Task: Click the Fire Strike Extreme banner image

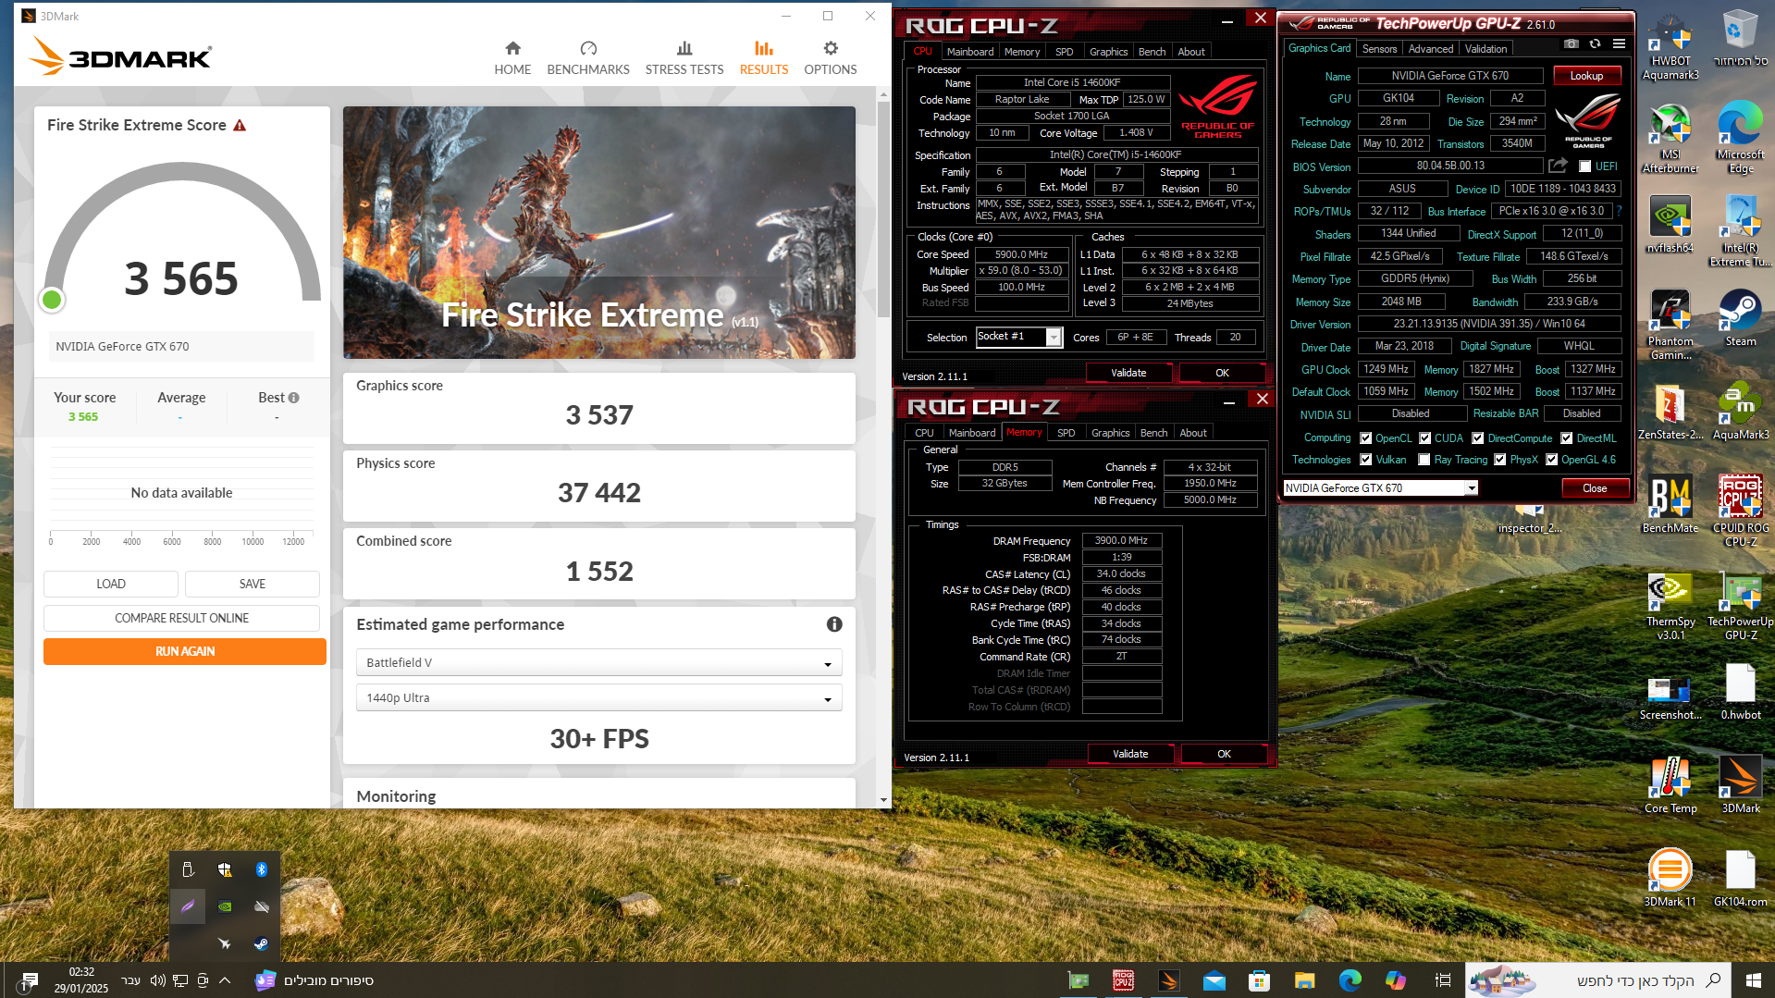Action: [x=599, y=232]
